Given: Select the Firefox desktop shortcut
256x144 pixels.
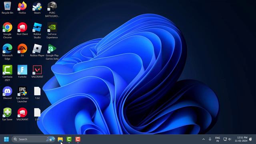Looking at the screenshot, I should coord(22,8).
